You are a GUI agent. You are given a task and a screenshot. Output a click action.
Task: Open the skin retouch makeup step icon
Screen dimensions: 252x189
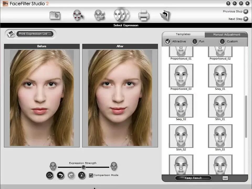pos(100,15)
